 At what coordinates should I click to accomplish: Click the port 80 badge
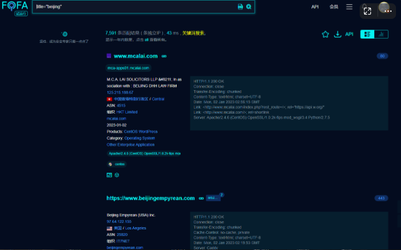click(x=383, y=56)
